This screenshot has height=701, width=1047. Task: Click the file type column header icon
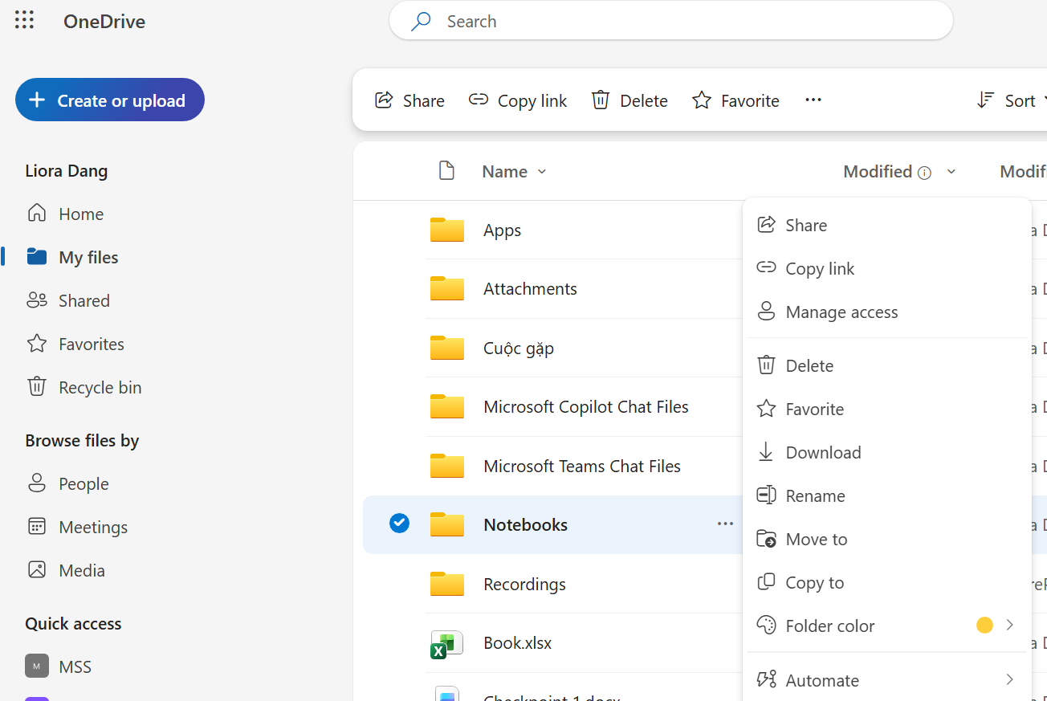point(446,171)
